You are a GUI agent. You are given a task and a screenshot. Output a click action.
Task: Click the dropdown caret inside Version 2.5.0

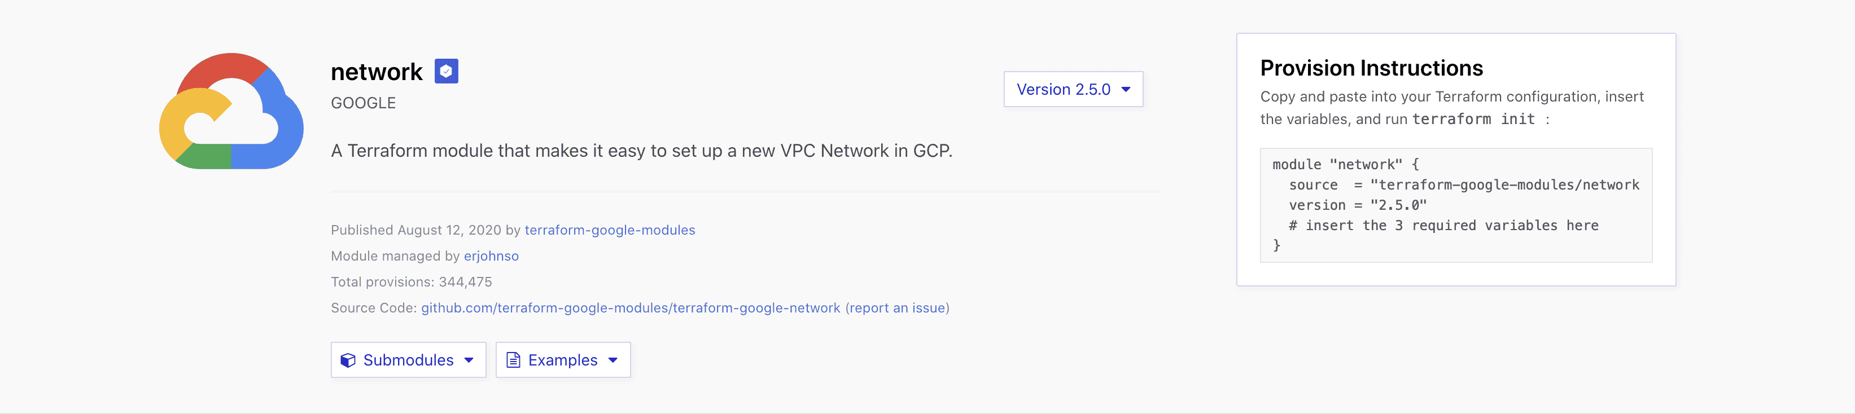coord(1126,89)
